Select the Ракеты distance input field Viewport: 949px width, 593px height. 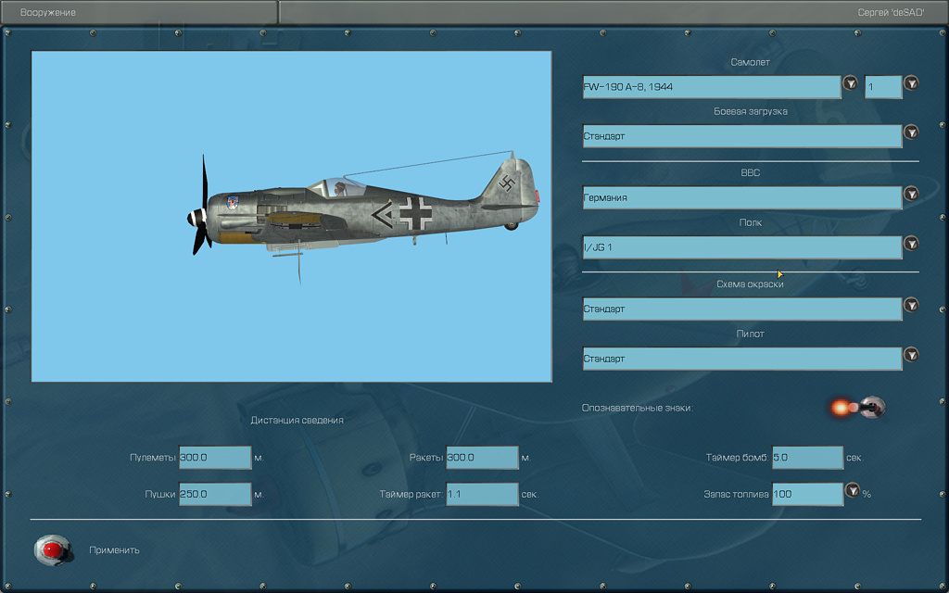coord(482,458)
